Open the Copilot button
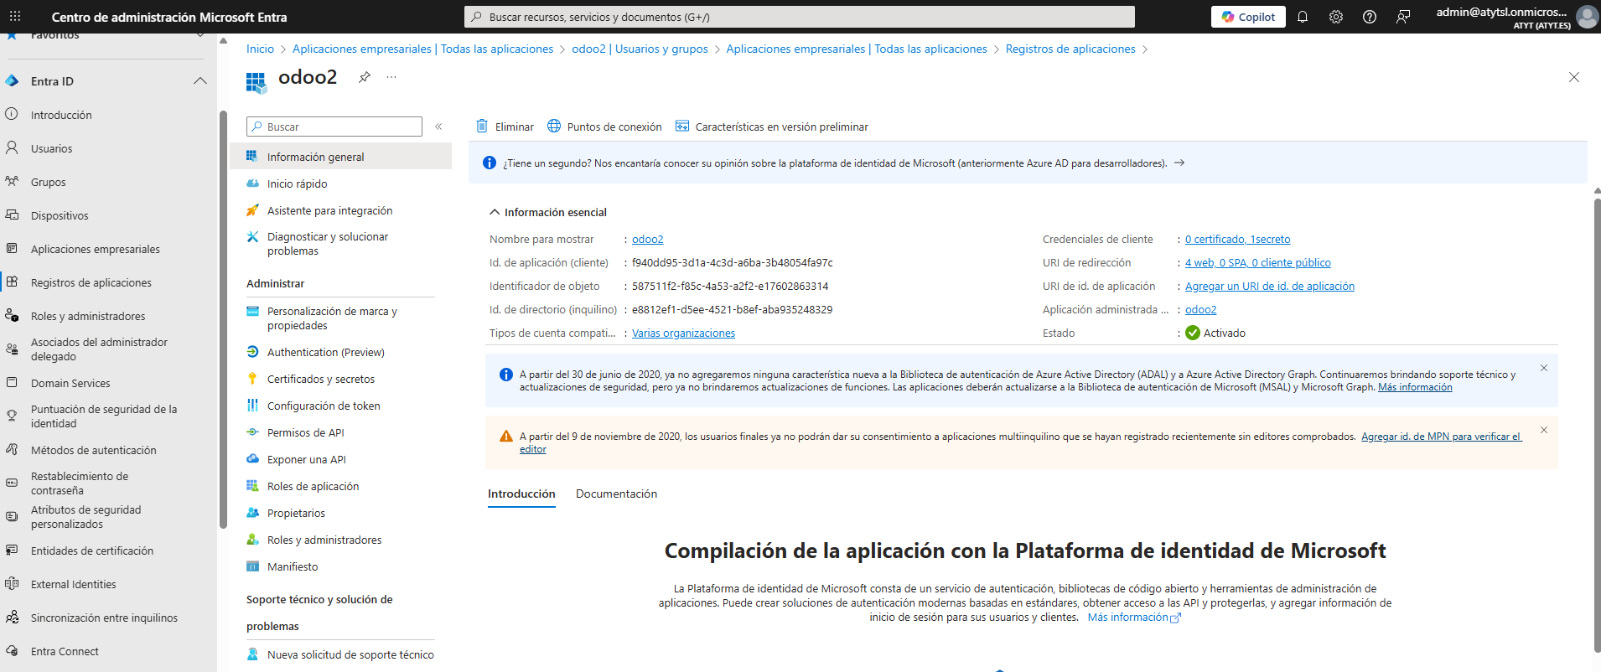1601x672 pixels. [1248, 17]
